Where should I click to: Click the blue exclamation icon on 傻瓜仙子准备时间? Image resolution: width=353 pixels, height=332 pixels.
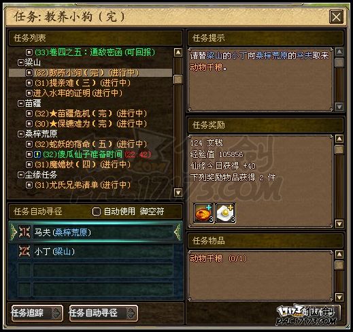click(37, 154)
